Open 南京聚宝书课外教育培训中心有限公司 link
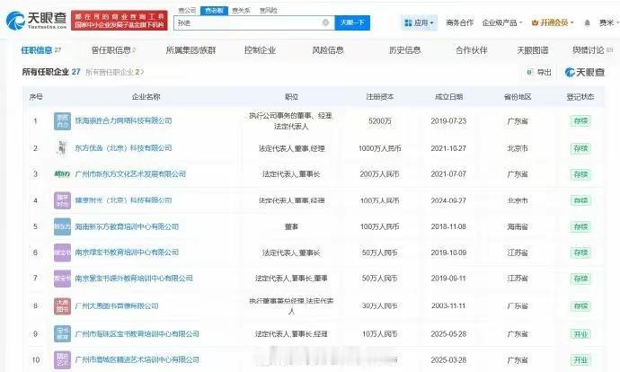Screen dimensions: 620x372 (134, 279)
